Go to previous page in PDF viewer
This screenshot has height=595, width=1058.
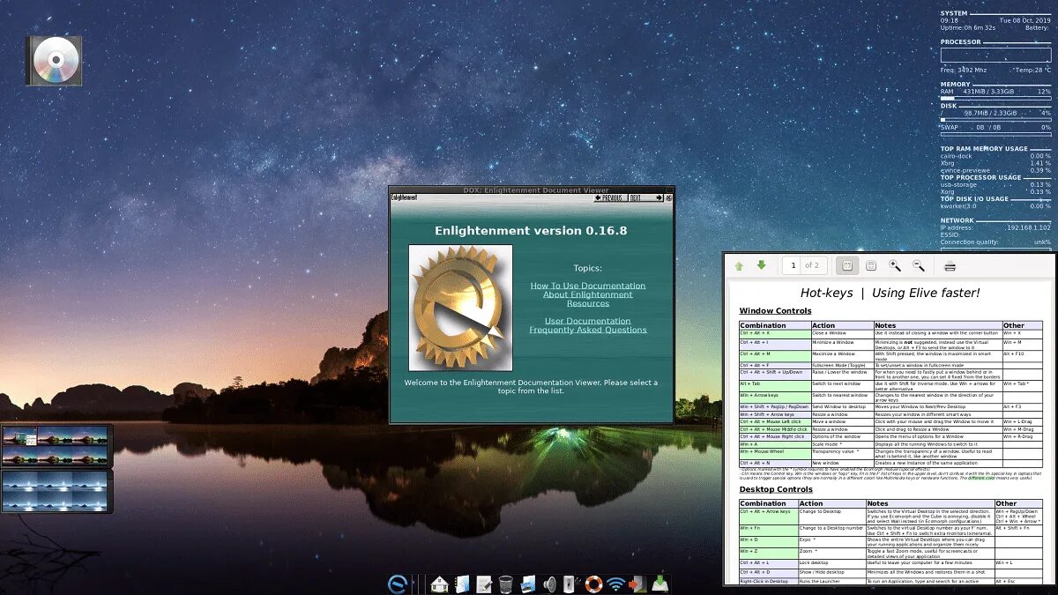point(739,265)
